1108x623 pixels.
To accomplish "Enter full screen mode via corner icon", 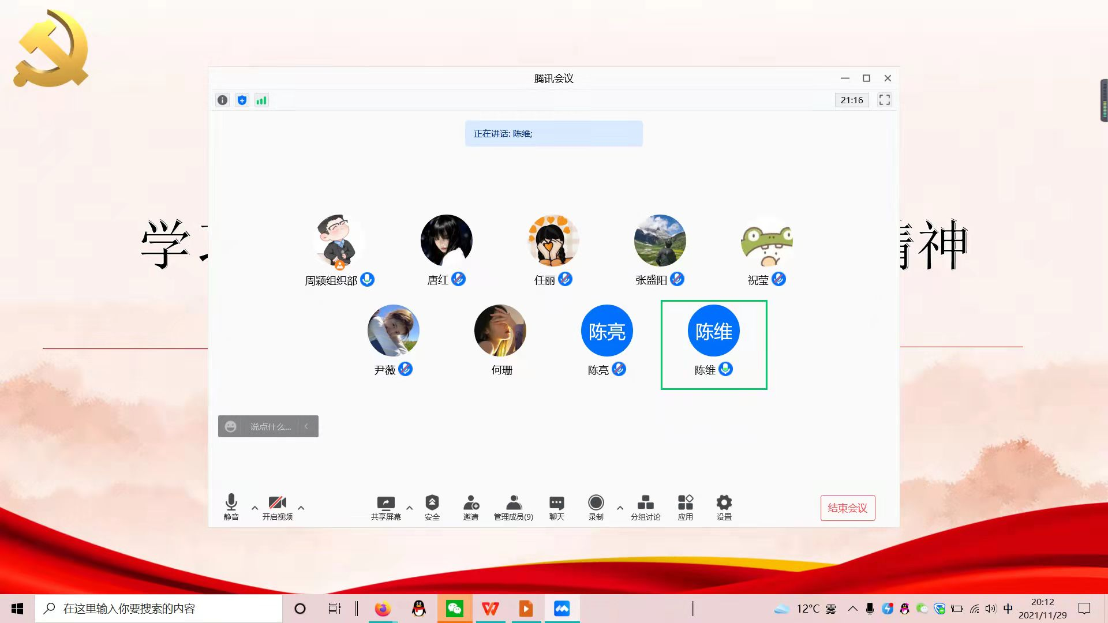I will tap(885, 100).
